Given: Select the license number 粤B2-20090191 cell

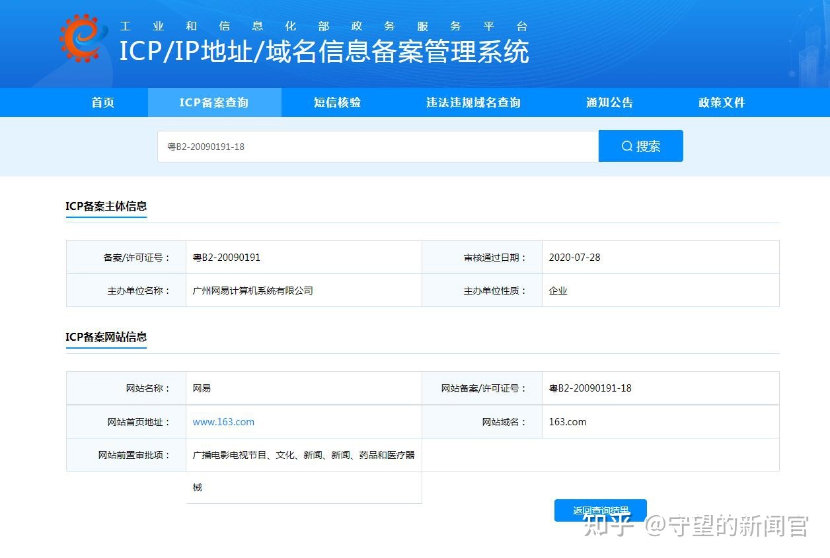Looking at the screenshot, I should tap(304, 258).
